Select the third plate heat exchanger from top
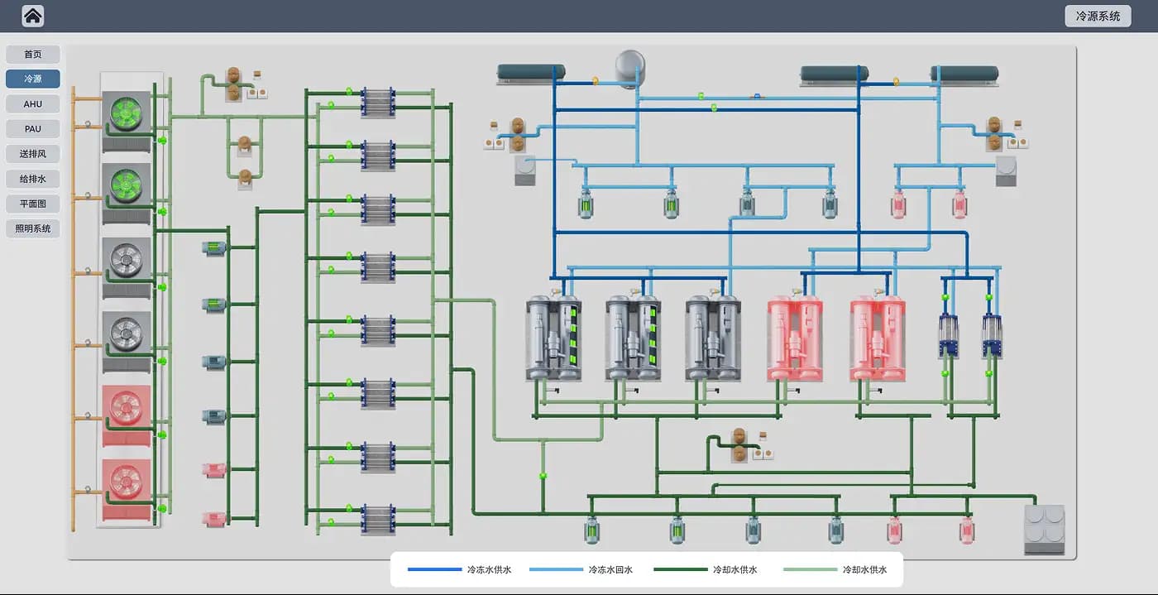1158x595 pixels. click(378, 210)
